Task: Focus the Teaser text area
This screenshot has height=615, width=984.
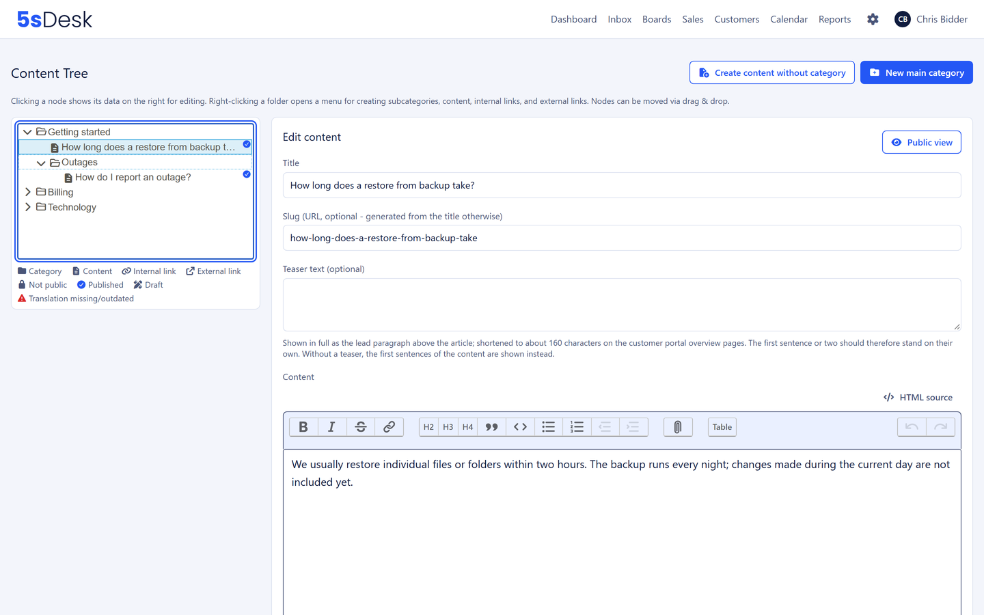Action: 622,305
